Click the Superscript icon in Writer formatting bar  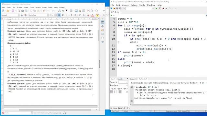pos(80,15)
